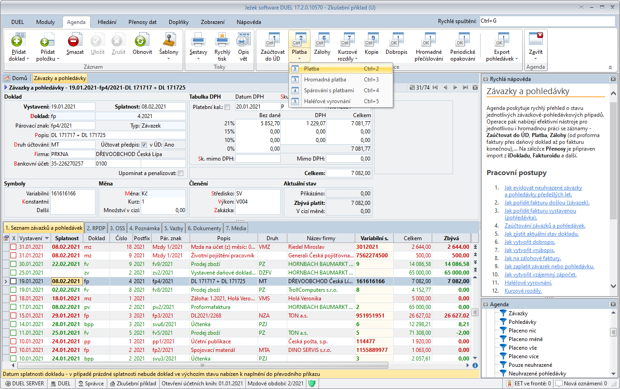Toggle the Platební kal. checkbox

[x=227, y=107]
